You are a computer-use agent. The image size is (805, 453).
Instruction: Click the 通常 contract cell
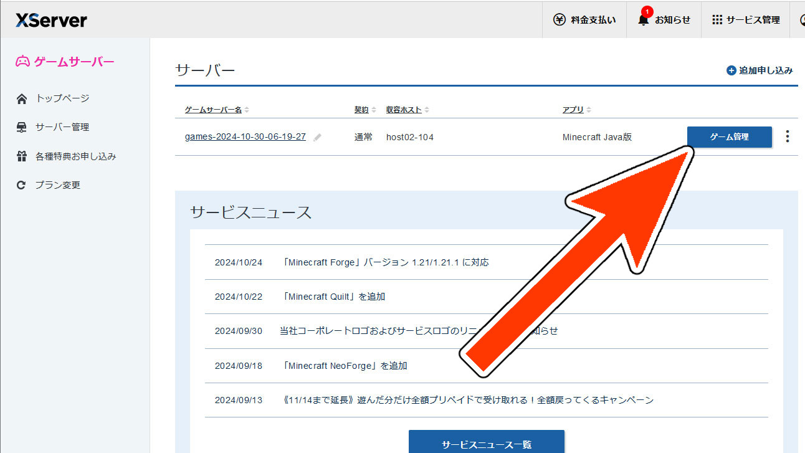[x=363, y=137]
